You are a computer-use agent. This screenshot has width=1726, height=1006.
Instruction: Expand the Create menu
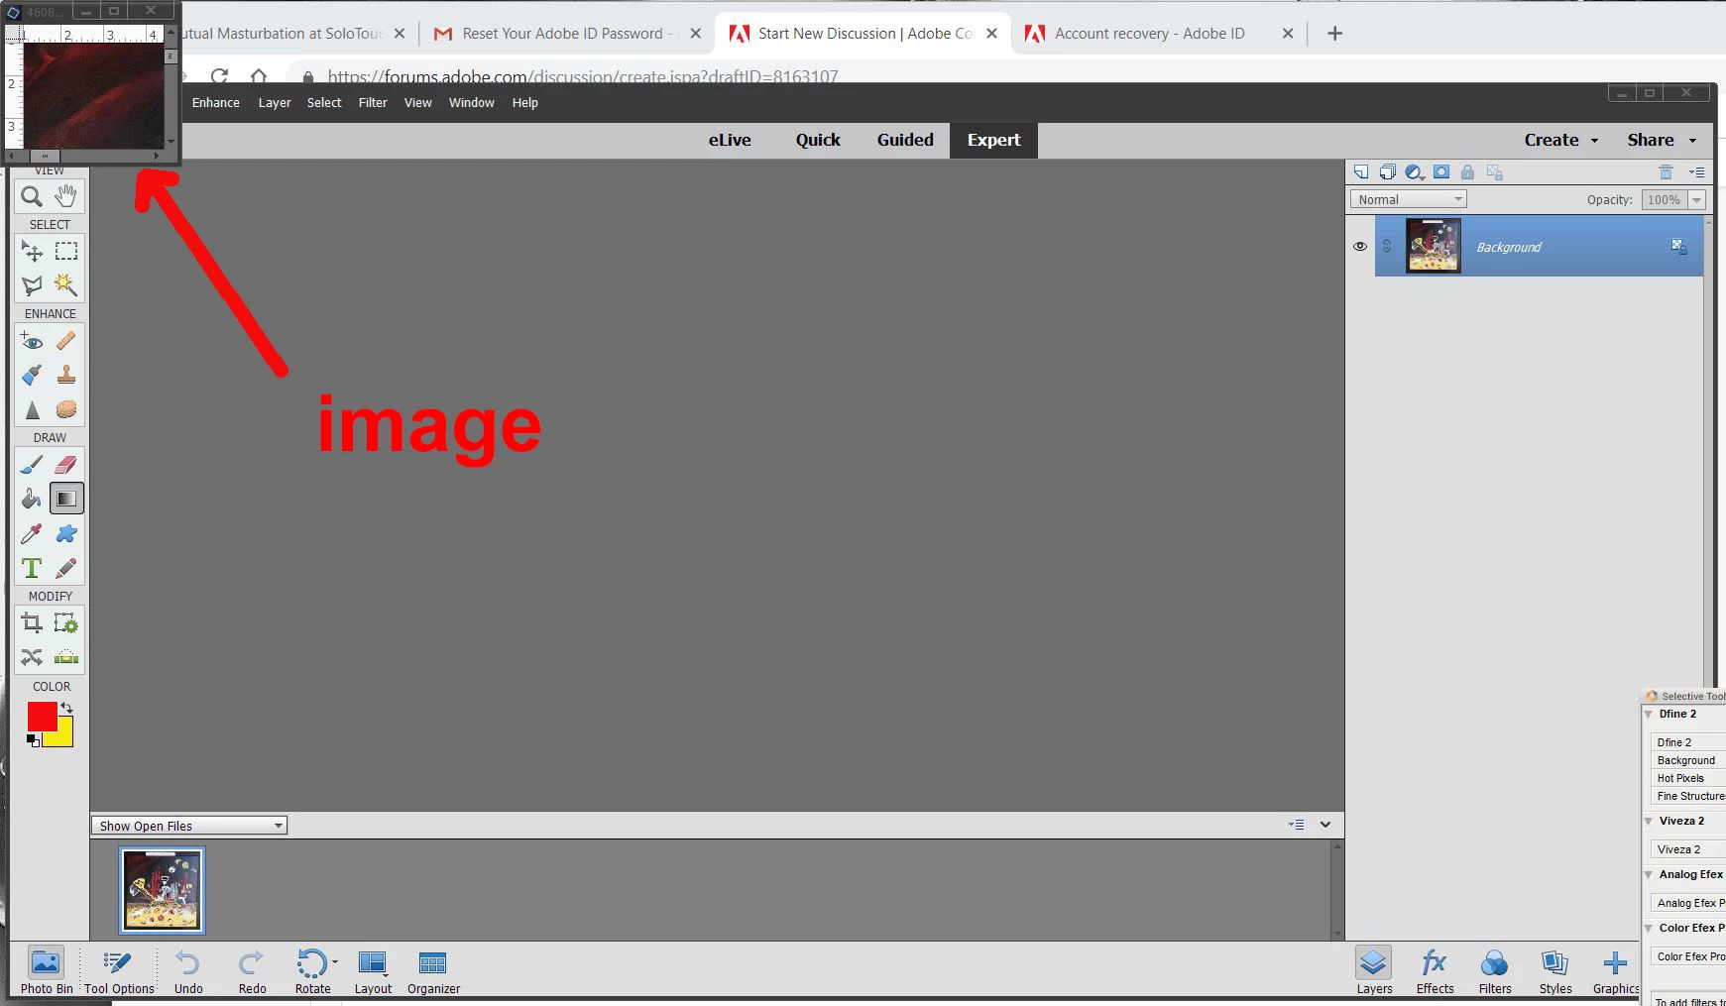click(x=1561, y=140)
